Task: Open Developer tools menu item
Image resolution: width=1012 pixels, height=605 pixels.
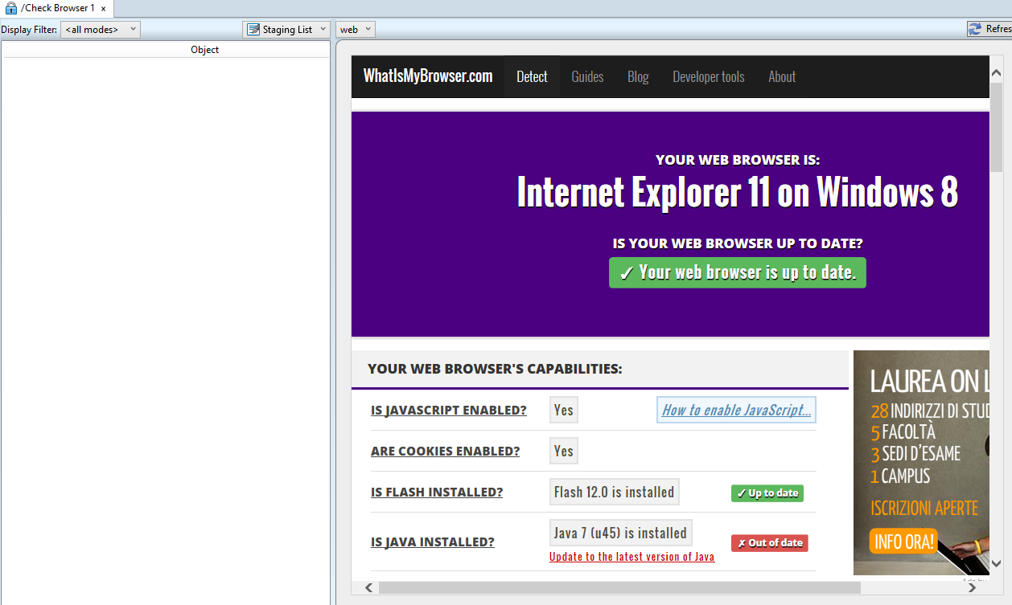Action: point(709,77)
